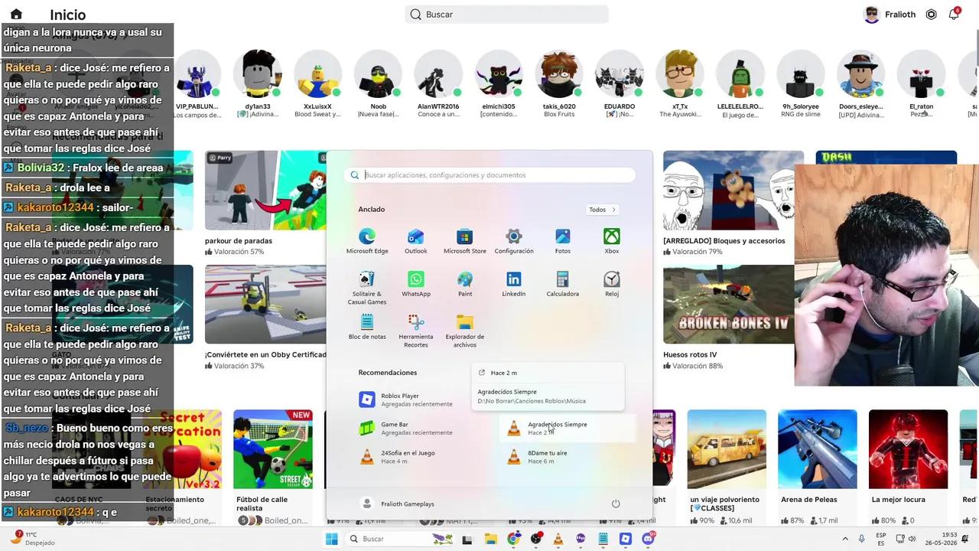Image resolution: width=979 pixels, height=551 pixels.
Task: Open Fralioth profile in Roblox header
Action: coord(890,15)
